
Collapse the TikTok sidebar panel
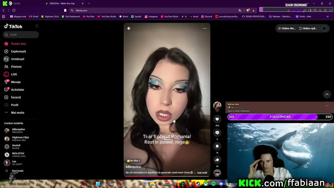[37, 26]
